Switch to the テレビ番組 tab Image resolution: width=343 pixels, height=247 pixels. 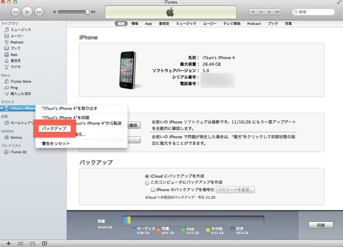(x=232, y=24)
